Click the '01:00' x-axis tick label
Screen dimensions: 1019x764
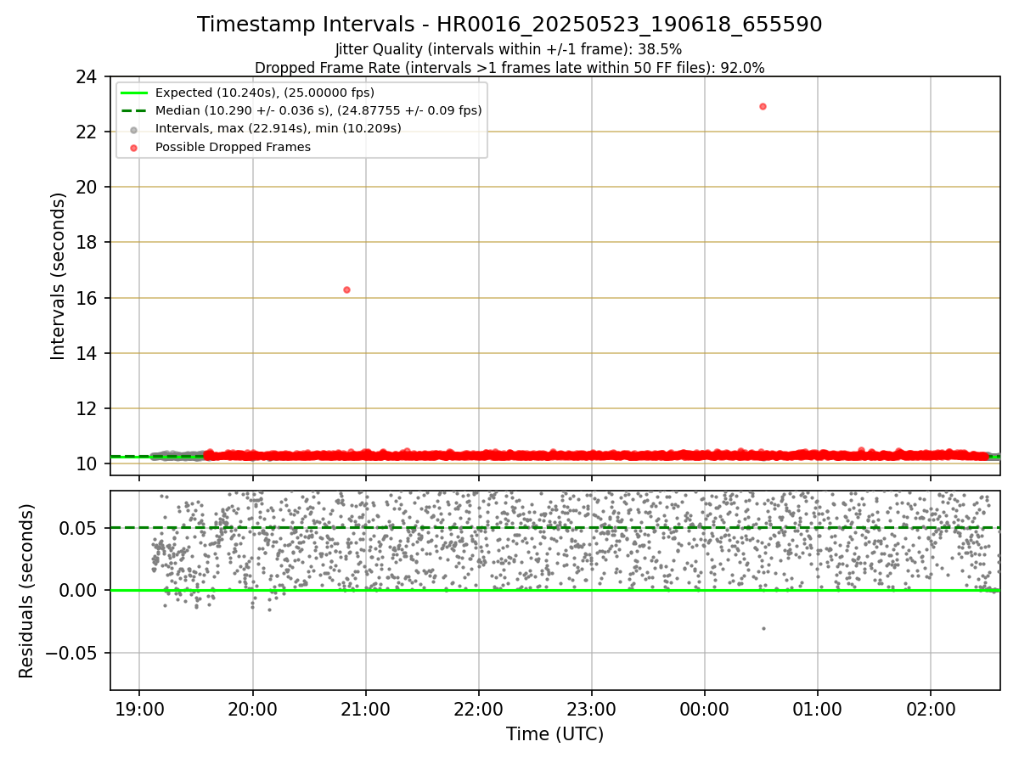[x=817, y=708]
